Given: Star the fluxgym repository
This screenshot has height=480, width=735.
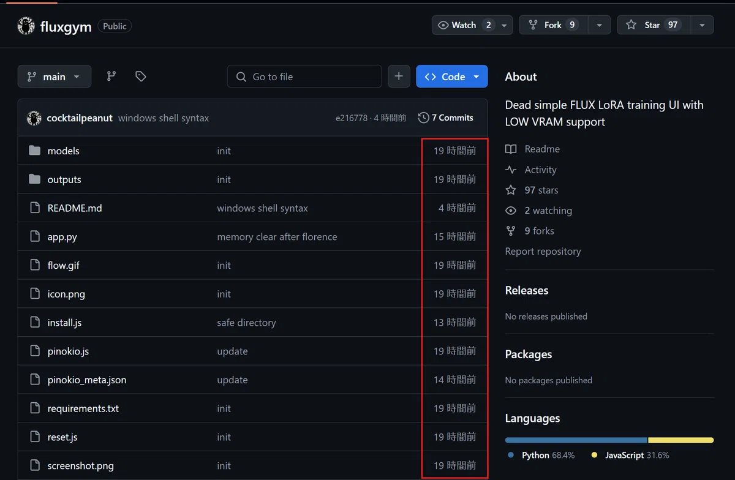Looking at the screenshot, I should click(654, 25).
